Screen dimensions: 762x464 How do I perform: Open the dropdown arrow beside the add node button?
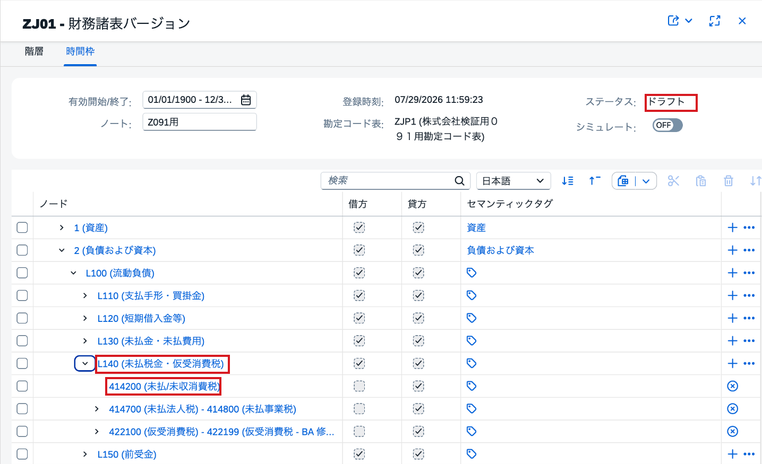646,181
